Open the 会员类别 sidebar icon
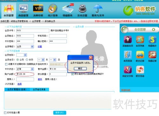 pyautogui.click(x=128, y=54)
